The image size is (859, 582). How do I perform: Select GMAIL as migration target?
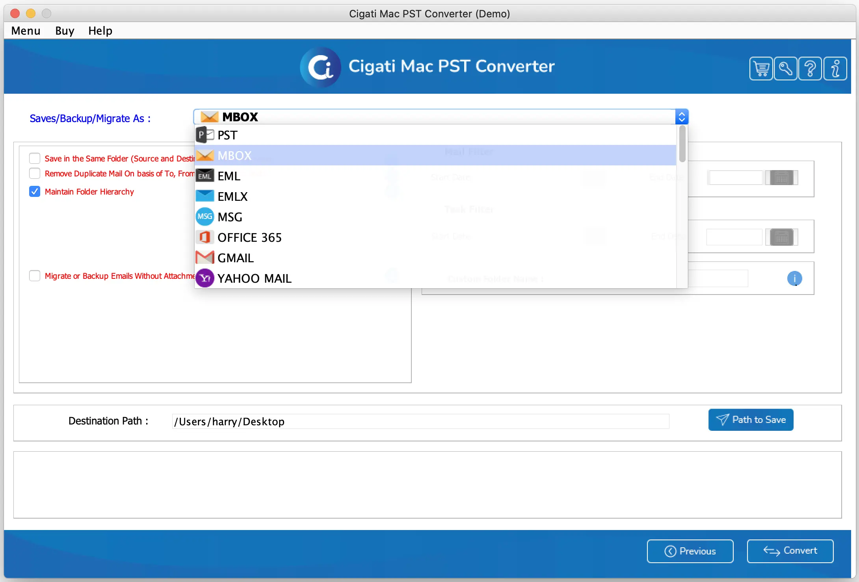[435, 258]
